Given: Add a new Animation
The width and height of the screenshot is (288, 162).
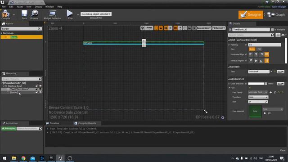Looking at the screenshot, I should (9, 129).
